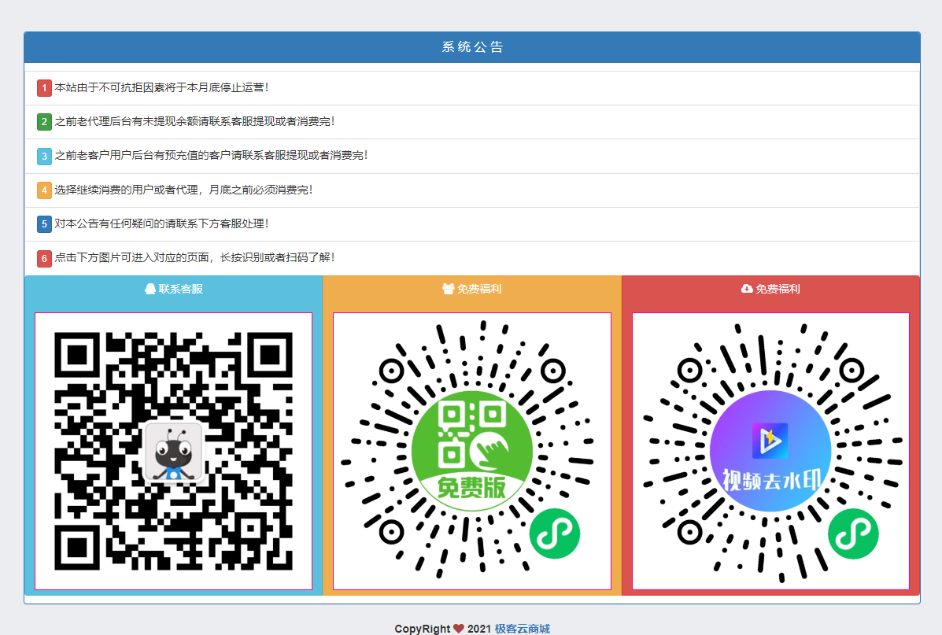Click the orange number 4 badge

point(44,190)
